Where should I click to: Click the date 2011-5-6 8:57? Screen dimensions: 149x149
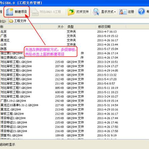click(x=106, y=84)
